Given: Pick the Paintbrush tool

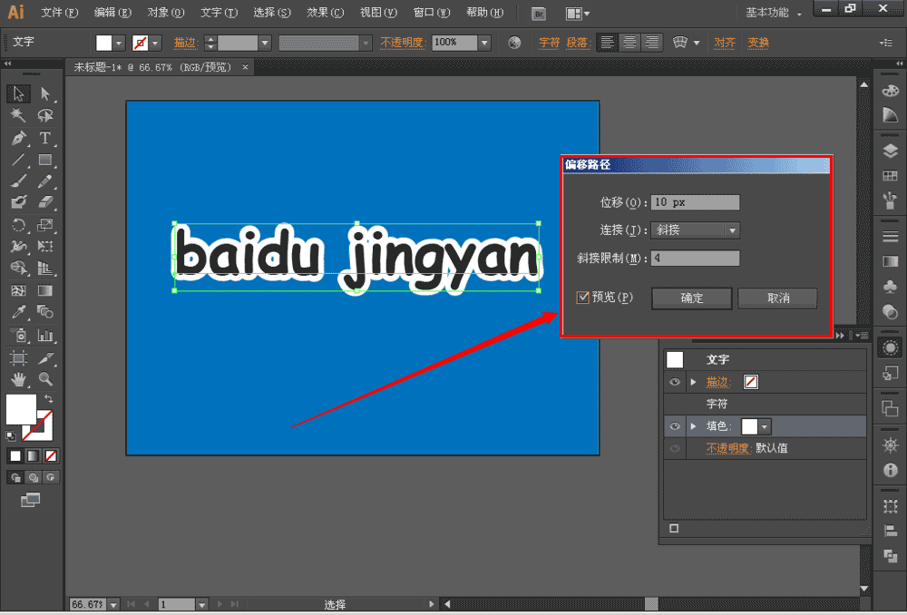Looking at the screenshot, I should 18,181.
